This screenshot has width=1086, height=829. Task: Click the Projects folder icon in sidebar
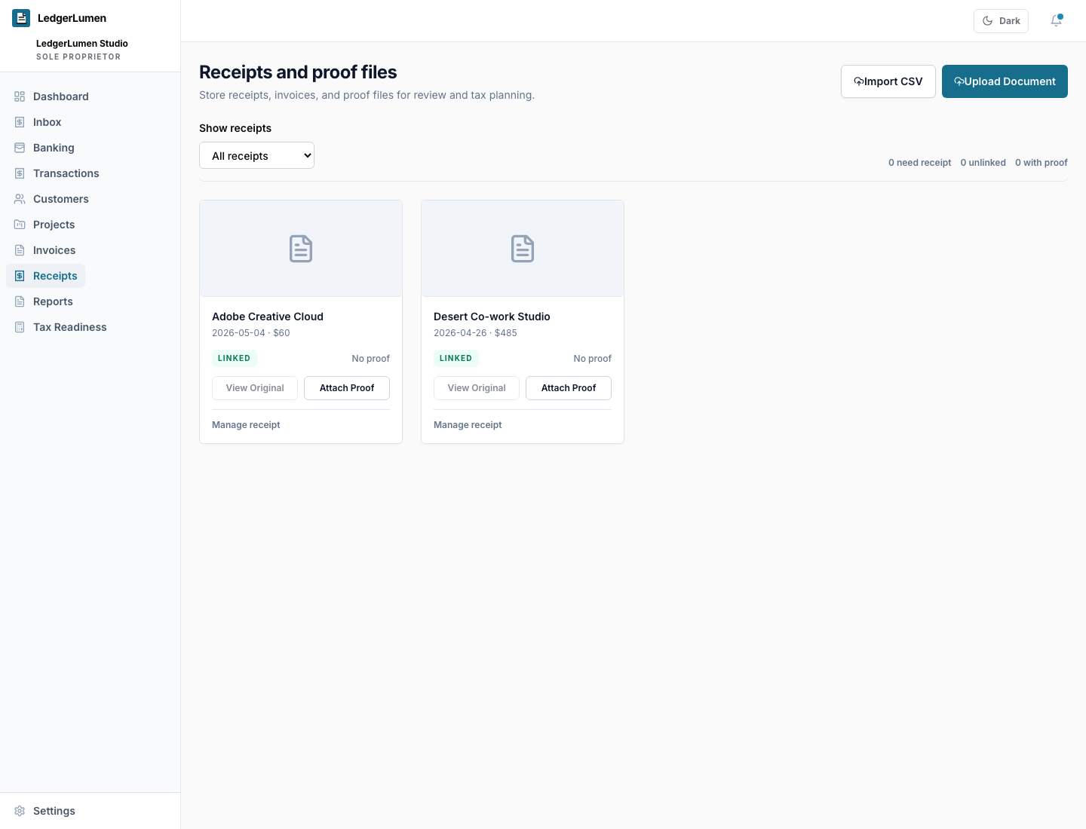tap(20, 225)
